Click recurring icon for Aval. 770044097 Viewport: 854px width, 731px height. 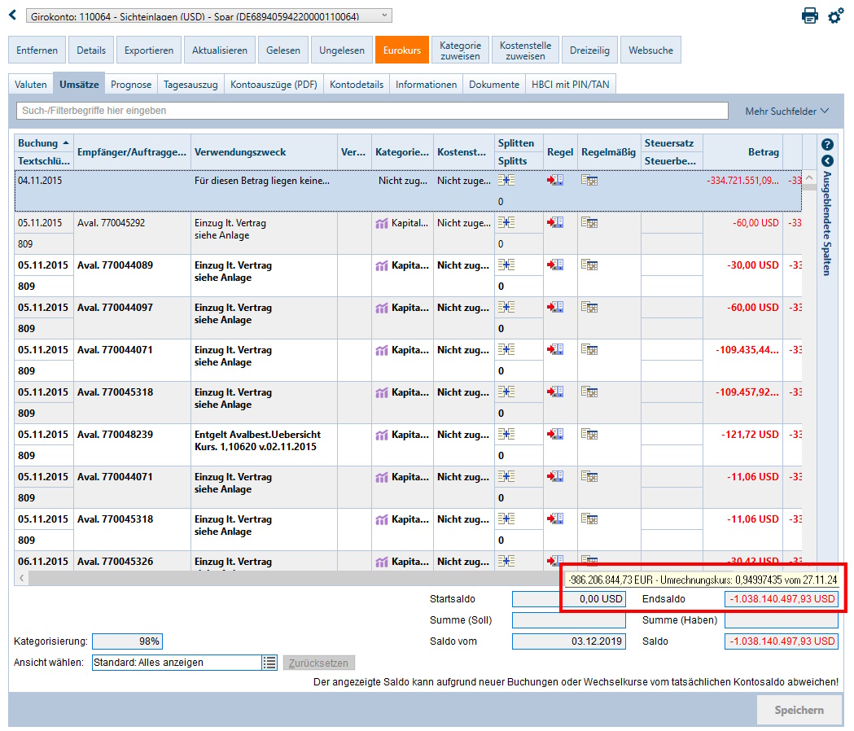[x=589, y=307]
